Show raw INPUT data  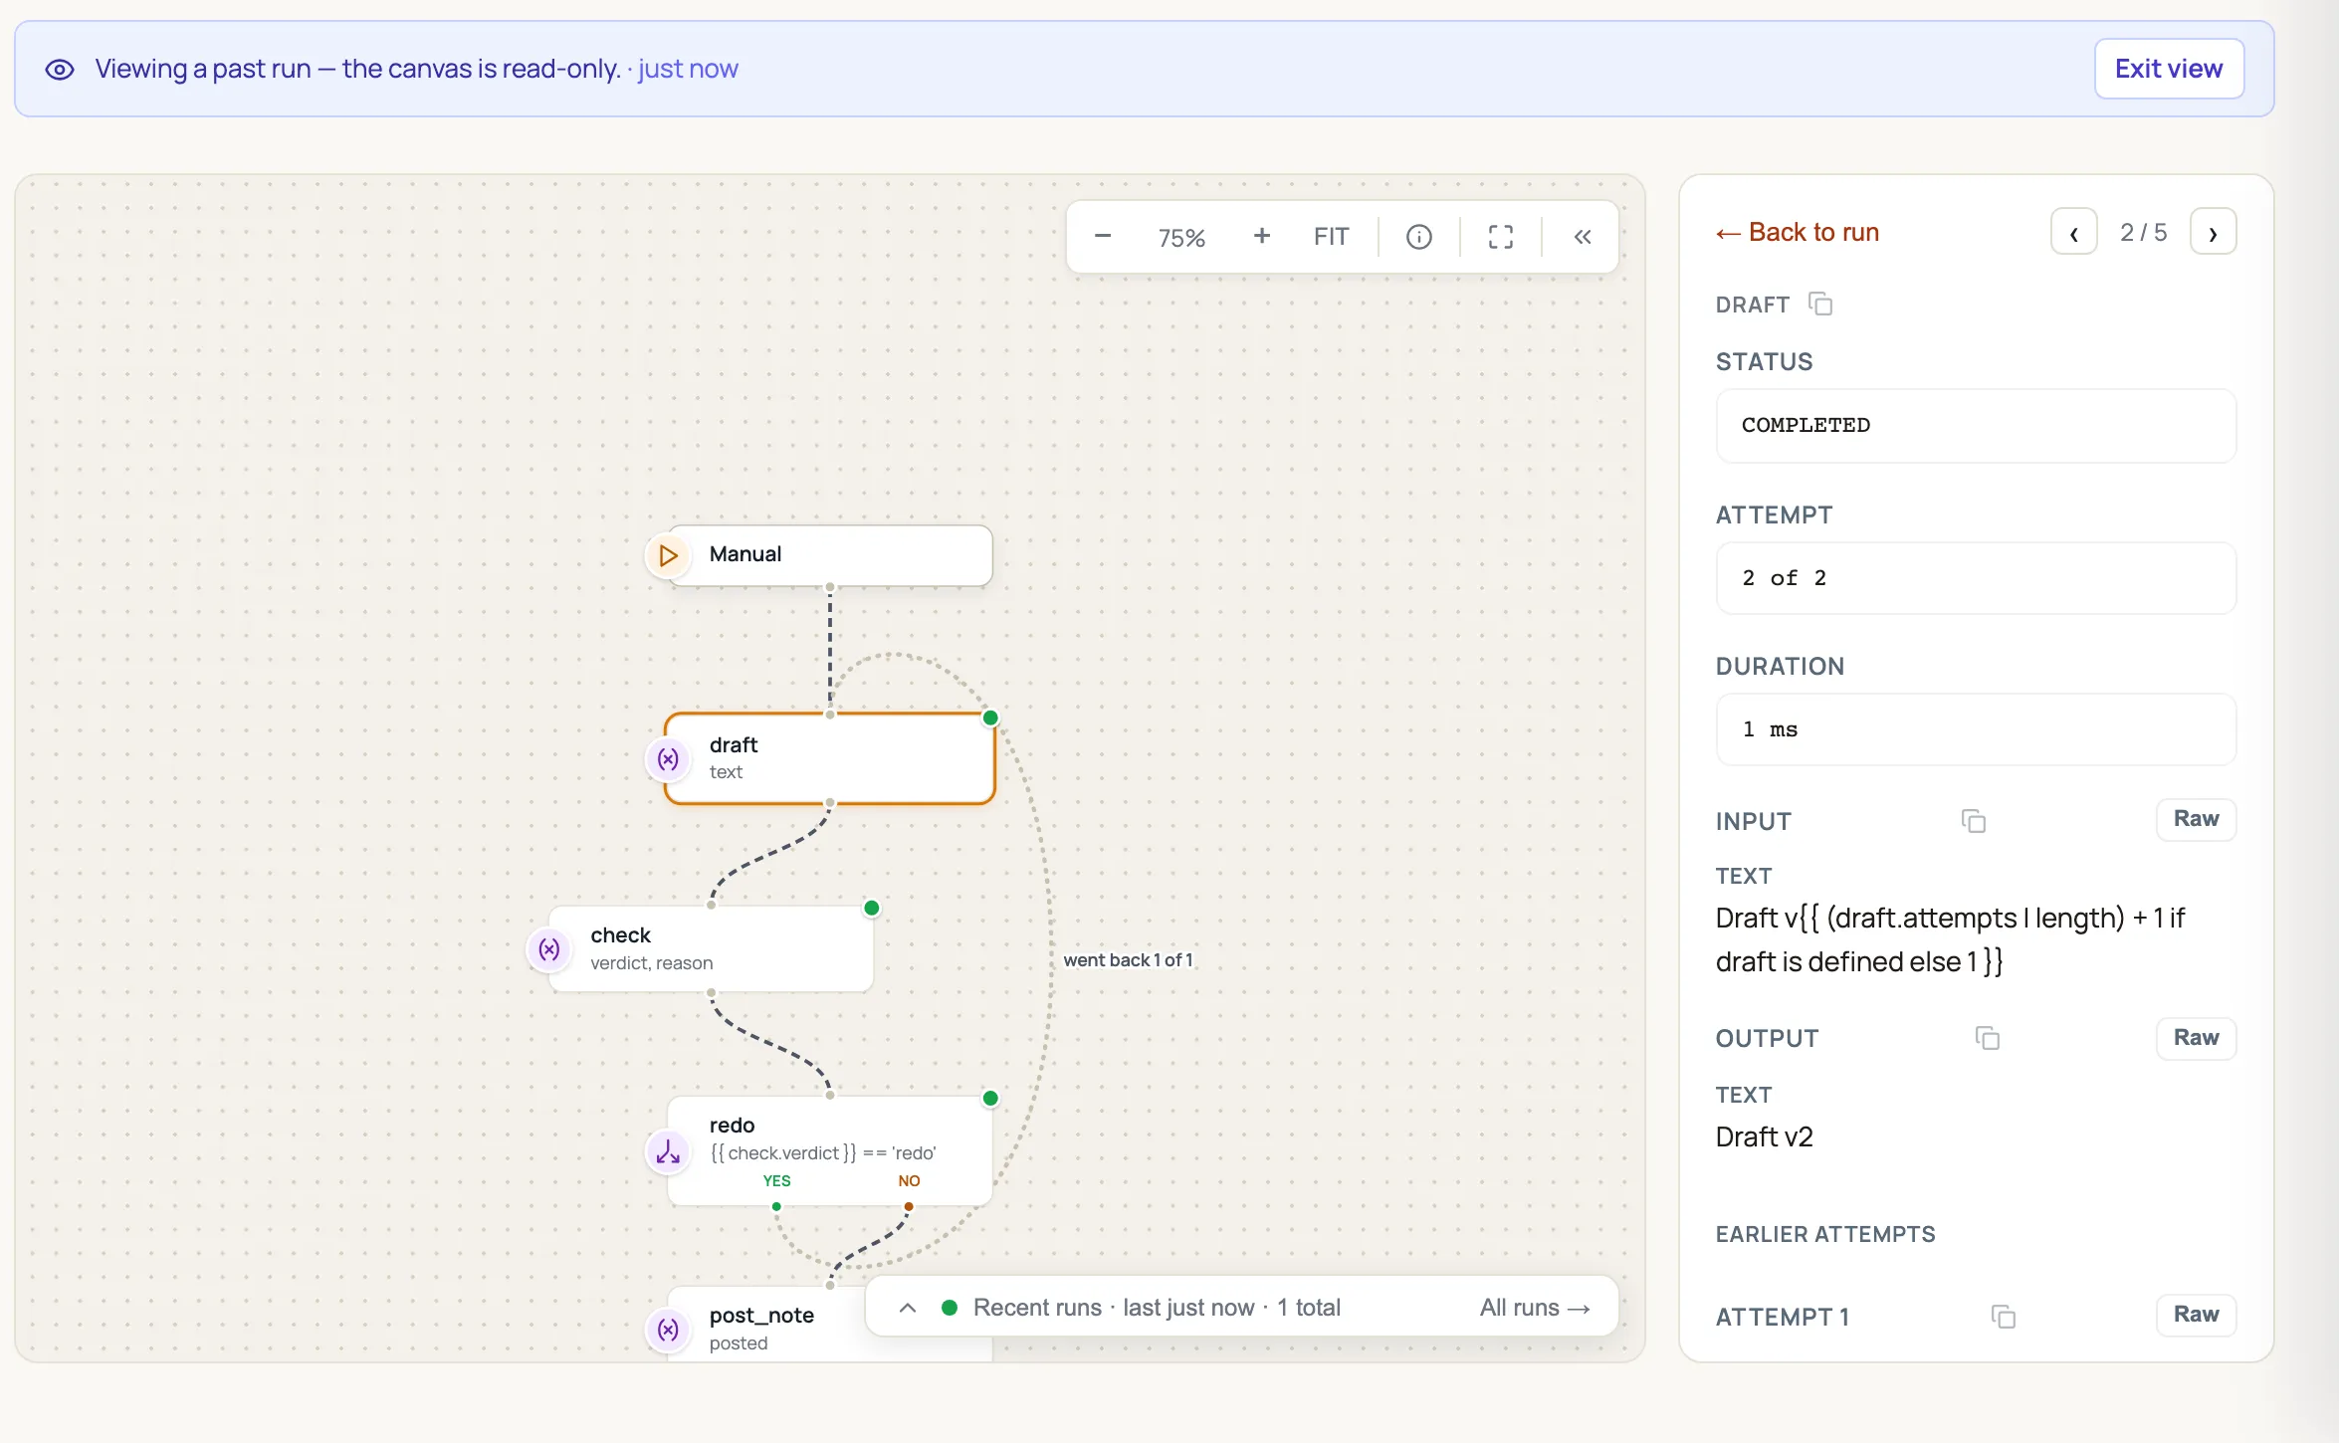pos(2196,819)
